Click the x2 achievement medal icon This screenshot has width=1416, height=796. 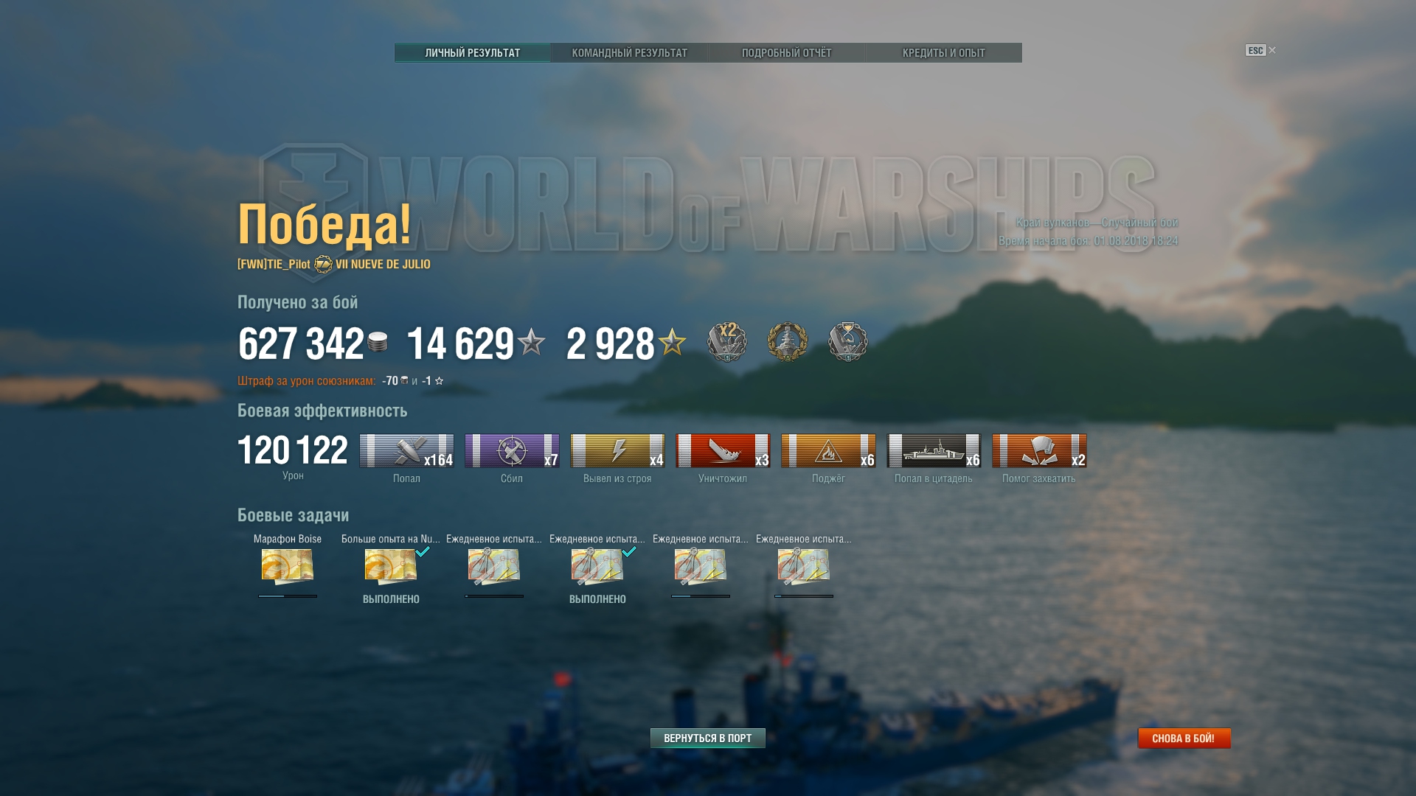[x=727, y=342]
